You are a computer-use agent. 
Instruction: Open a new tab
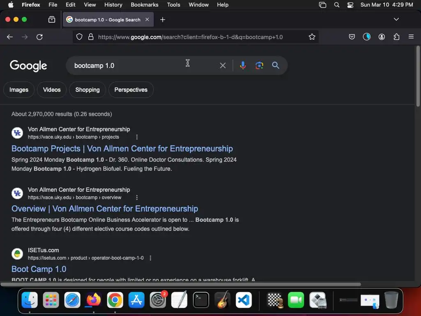tap(162, 20)
